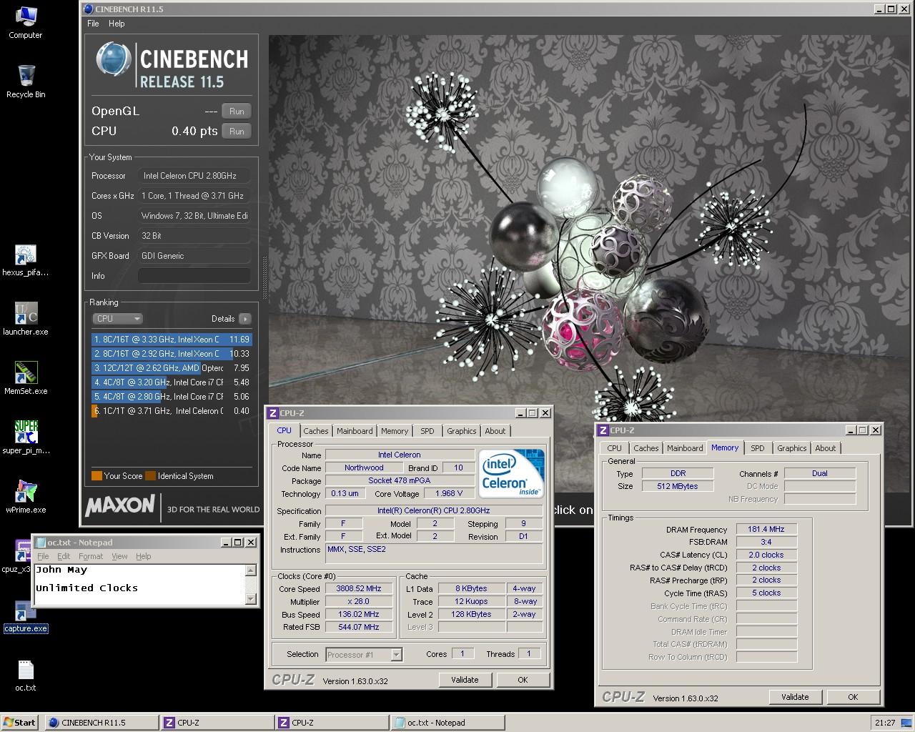The image size is (915, 732).
Task: Run the CPU benchmark
Action: point(237,132)
